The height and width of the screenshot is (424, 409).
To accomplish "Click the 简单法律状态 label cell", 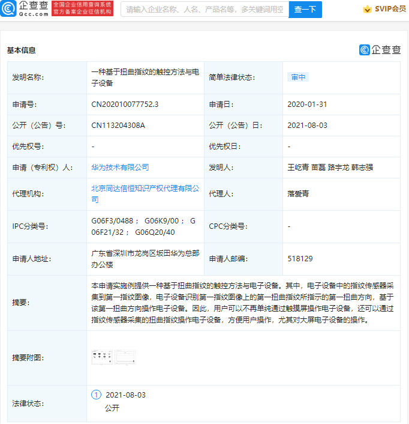I will [x=243, y=77].
